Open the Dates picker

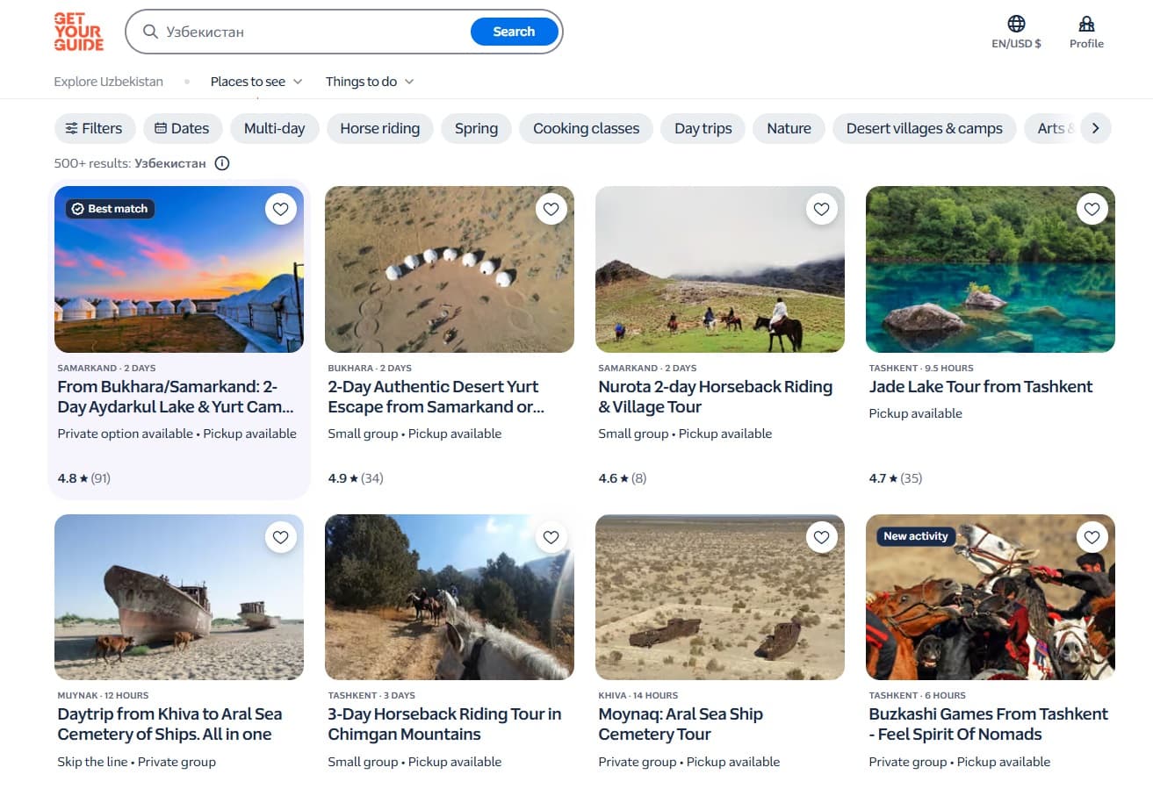183,128
